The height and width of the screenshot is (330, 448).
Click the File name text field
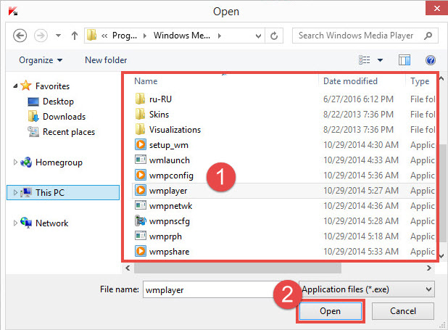[x=220, y=289]
